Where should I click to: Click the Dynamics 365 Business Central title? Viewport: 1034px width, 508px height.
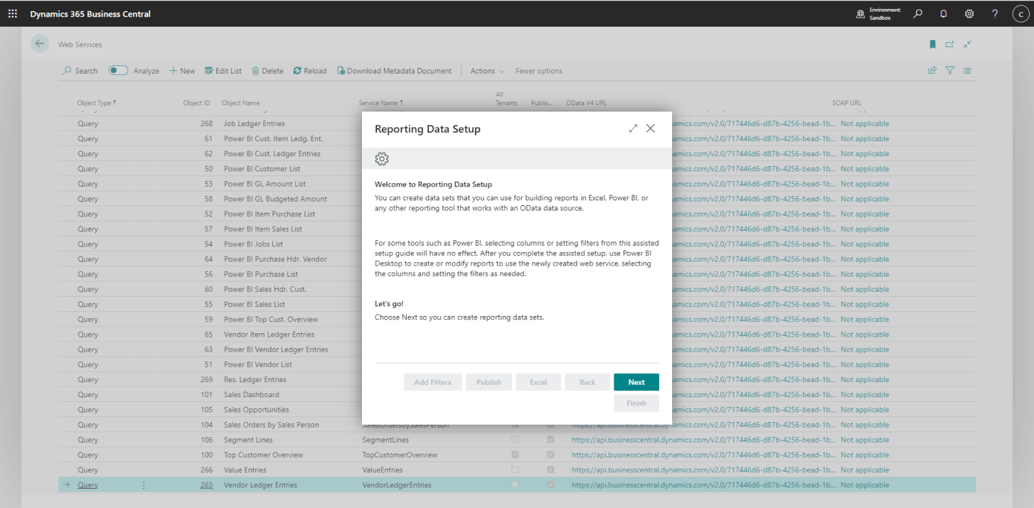click(90, 14)
